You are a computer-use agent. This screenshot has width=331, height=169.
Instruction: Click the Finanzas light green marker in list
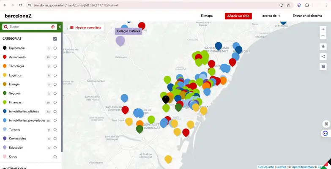[x=5, y=102]
